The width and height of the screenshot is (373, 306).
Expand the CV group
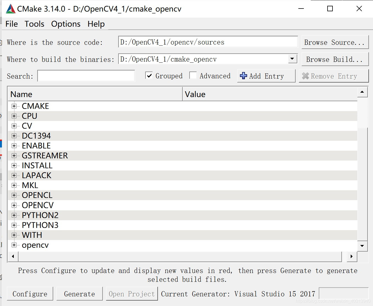[x=14, y=126]
